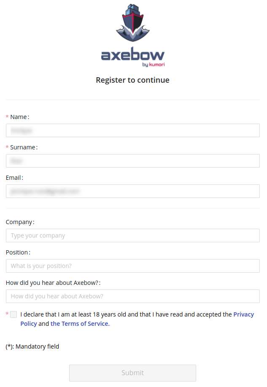The width and height of the screenshot is (267, 387).
Task: Focus the Surname input field
Action: pyautogui.click(x=133, y=161)
